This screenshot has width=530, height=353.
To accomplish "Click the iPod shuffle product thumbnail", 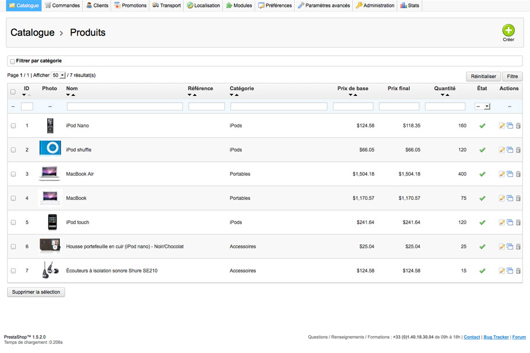I will pyautogui.click(x=50, y=148).
